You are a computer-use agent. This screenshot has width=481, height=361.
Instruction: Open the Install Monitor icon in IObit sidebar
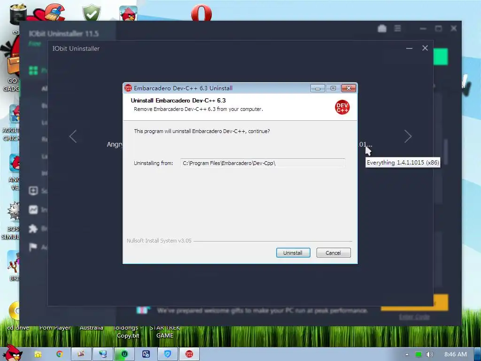[x=33, y=210]
